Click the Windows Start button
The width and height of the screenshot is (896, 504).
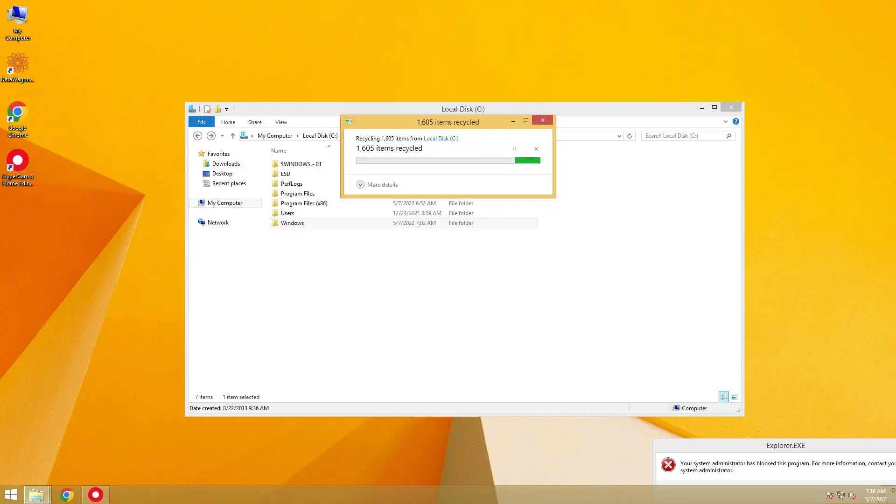coord(11,495)
